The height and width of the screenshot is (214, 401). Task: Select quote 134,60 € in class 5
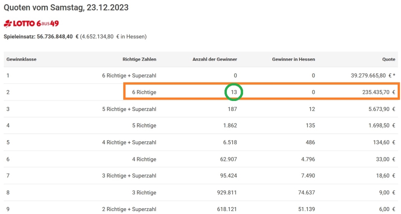pyautogui.click(x=384, y=143)
